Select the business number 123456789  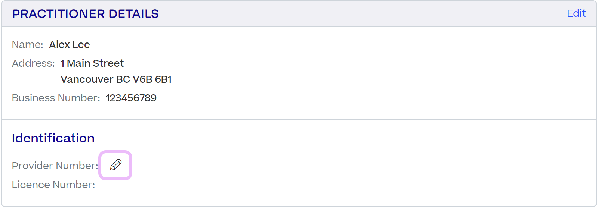click(x=131, y=98)
